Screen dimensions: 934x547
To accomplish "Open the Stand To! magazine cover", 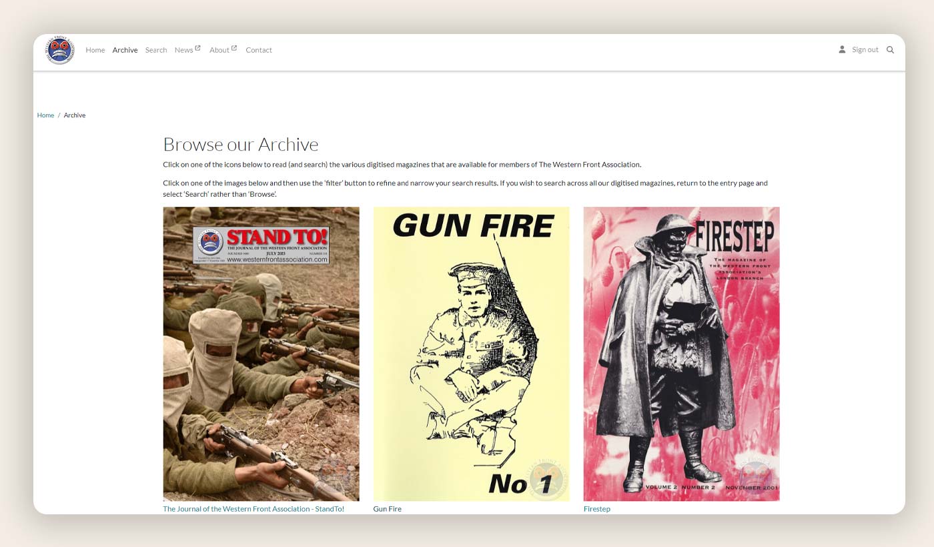I will tap(262, 354).
